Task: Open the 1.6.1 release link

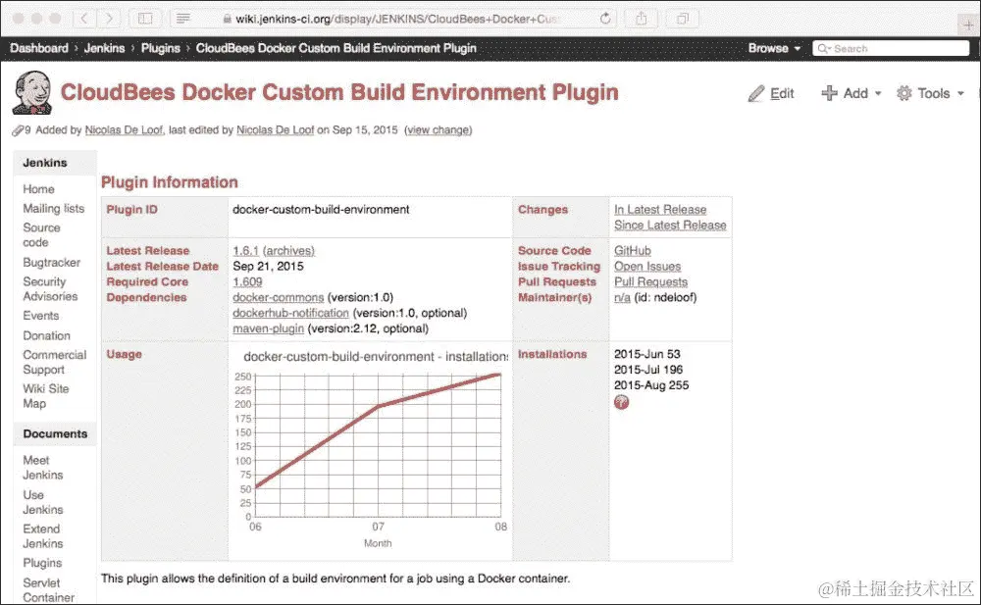Action: [245, 250]
